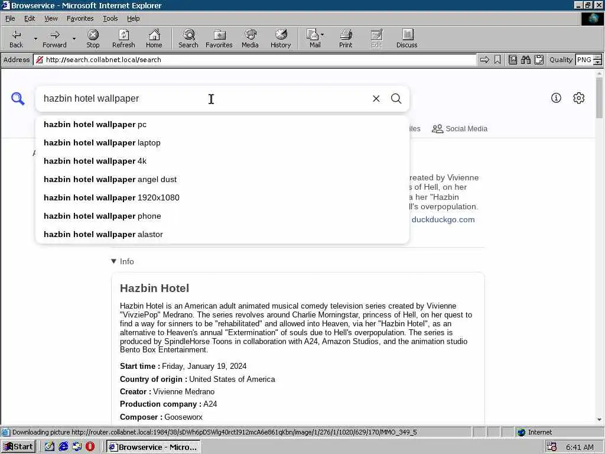The height and width of the screenshot is (454, 605).
Task: Open the info circle icon at top right
Action: coord(556,98)
